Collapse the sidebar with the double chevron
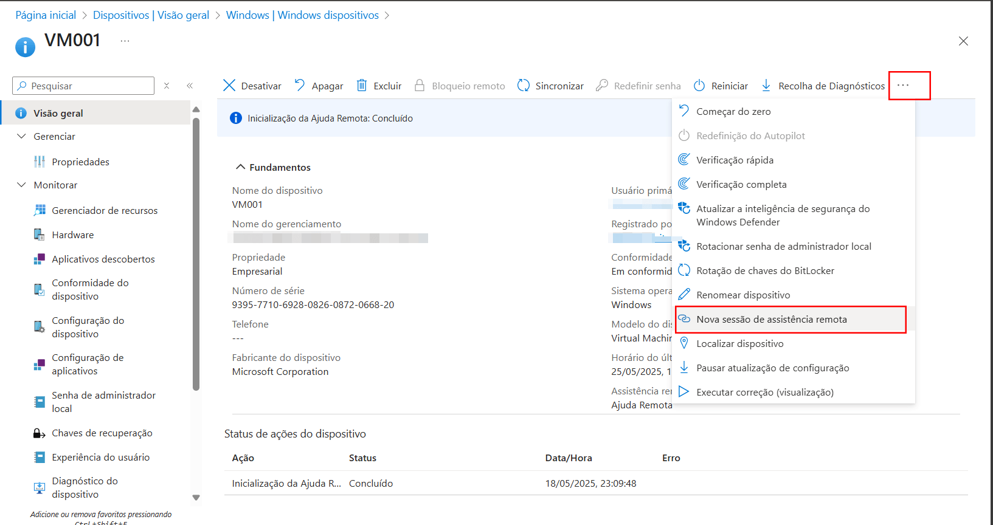Screen dimensions: 993x525 190,86
